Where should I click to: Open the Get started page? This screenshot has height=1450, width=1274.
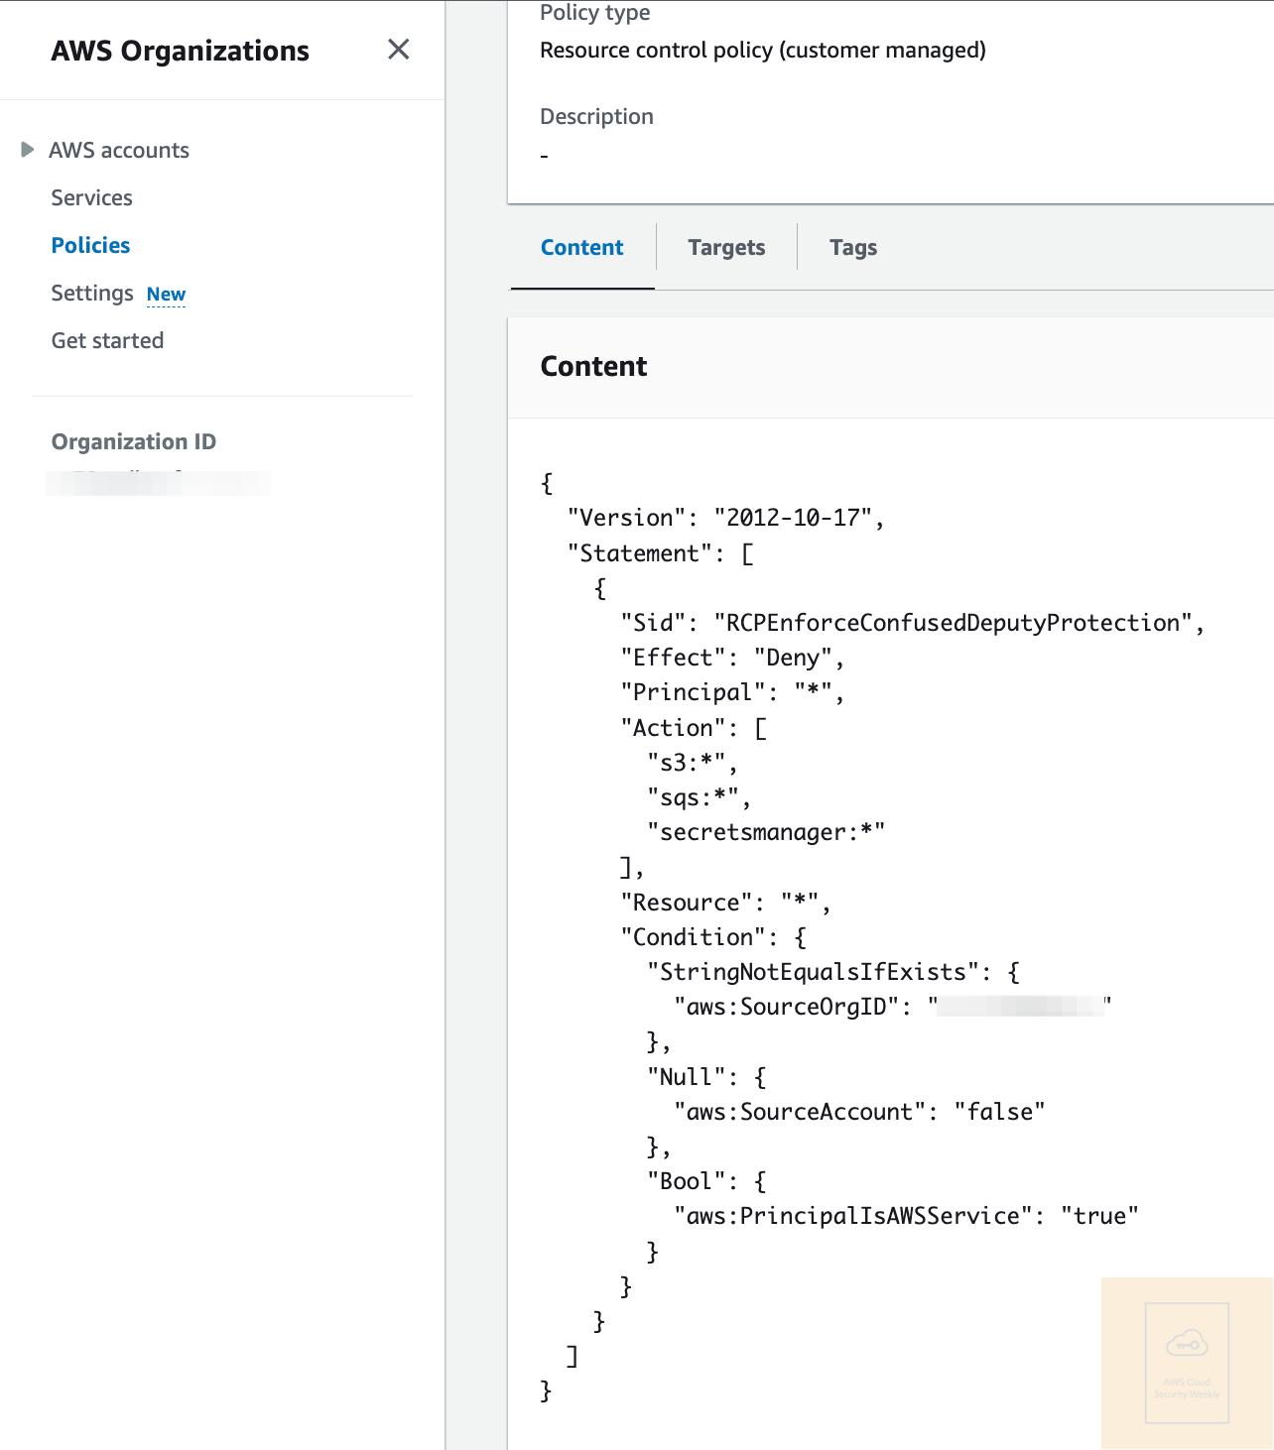click(107, 340)
